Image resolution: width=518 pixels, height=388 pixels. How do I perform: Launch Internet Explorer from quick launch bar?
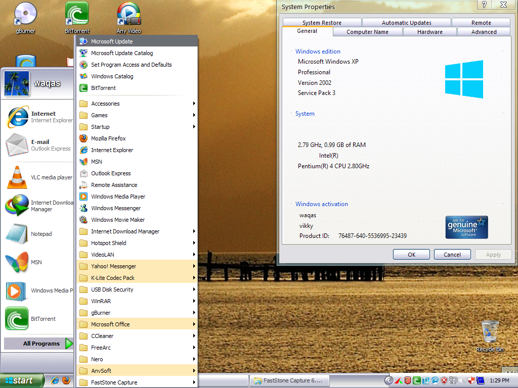(55, 380)
